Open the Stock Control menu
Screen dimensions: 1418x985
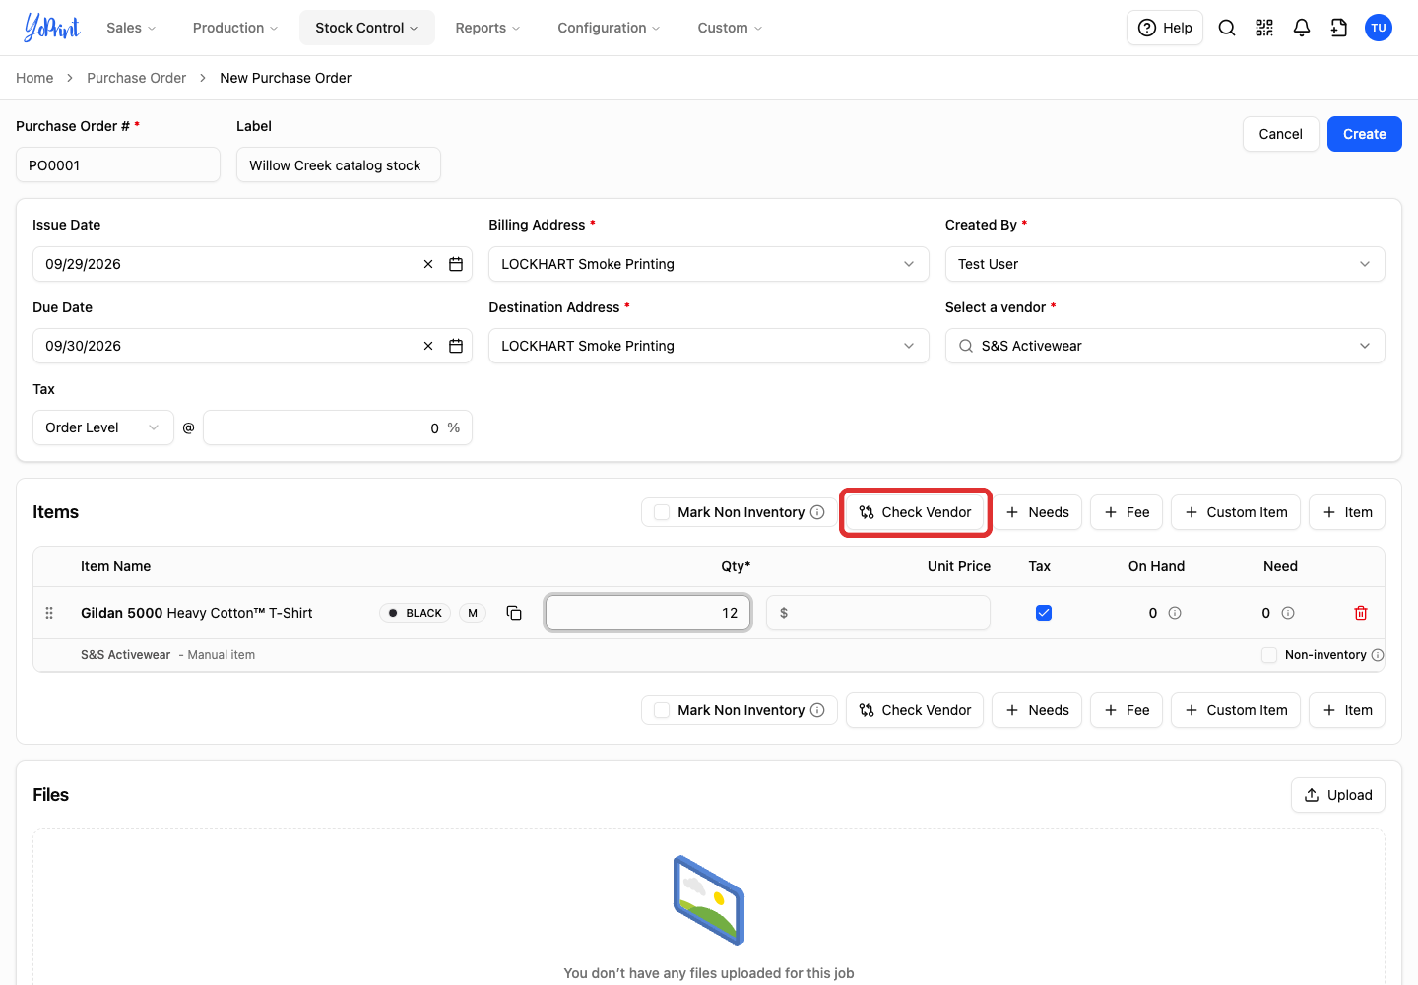point(366,28)
